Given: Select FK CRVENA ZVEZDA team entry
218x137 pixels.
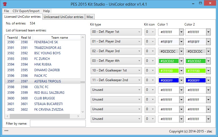Looking at the screenshot, I should coord(43,110).
